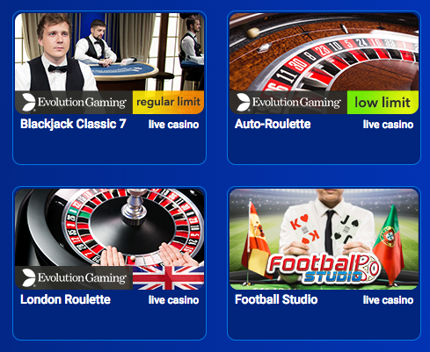The width and height of the screenshot is (430, 352).
Task: Click 'live casino' label under Football Studio
Action: click(x=388, y=300)
